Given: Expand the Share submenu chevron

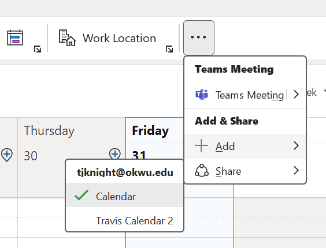Looking at the screenshot, I should (x=296, y=171).
